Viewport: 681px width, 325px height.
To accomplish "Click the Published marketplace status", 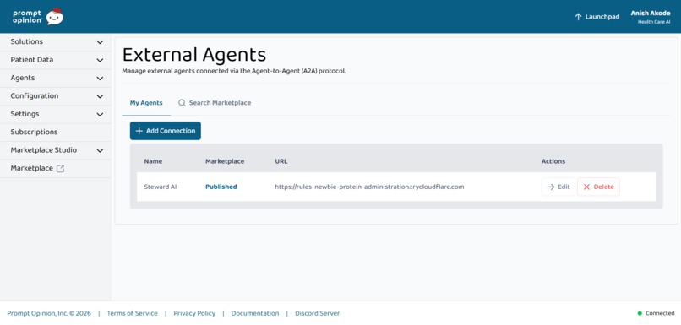I will 221,187.
